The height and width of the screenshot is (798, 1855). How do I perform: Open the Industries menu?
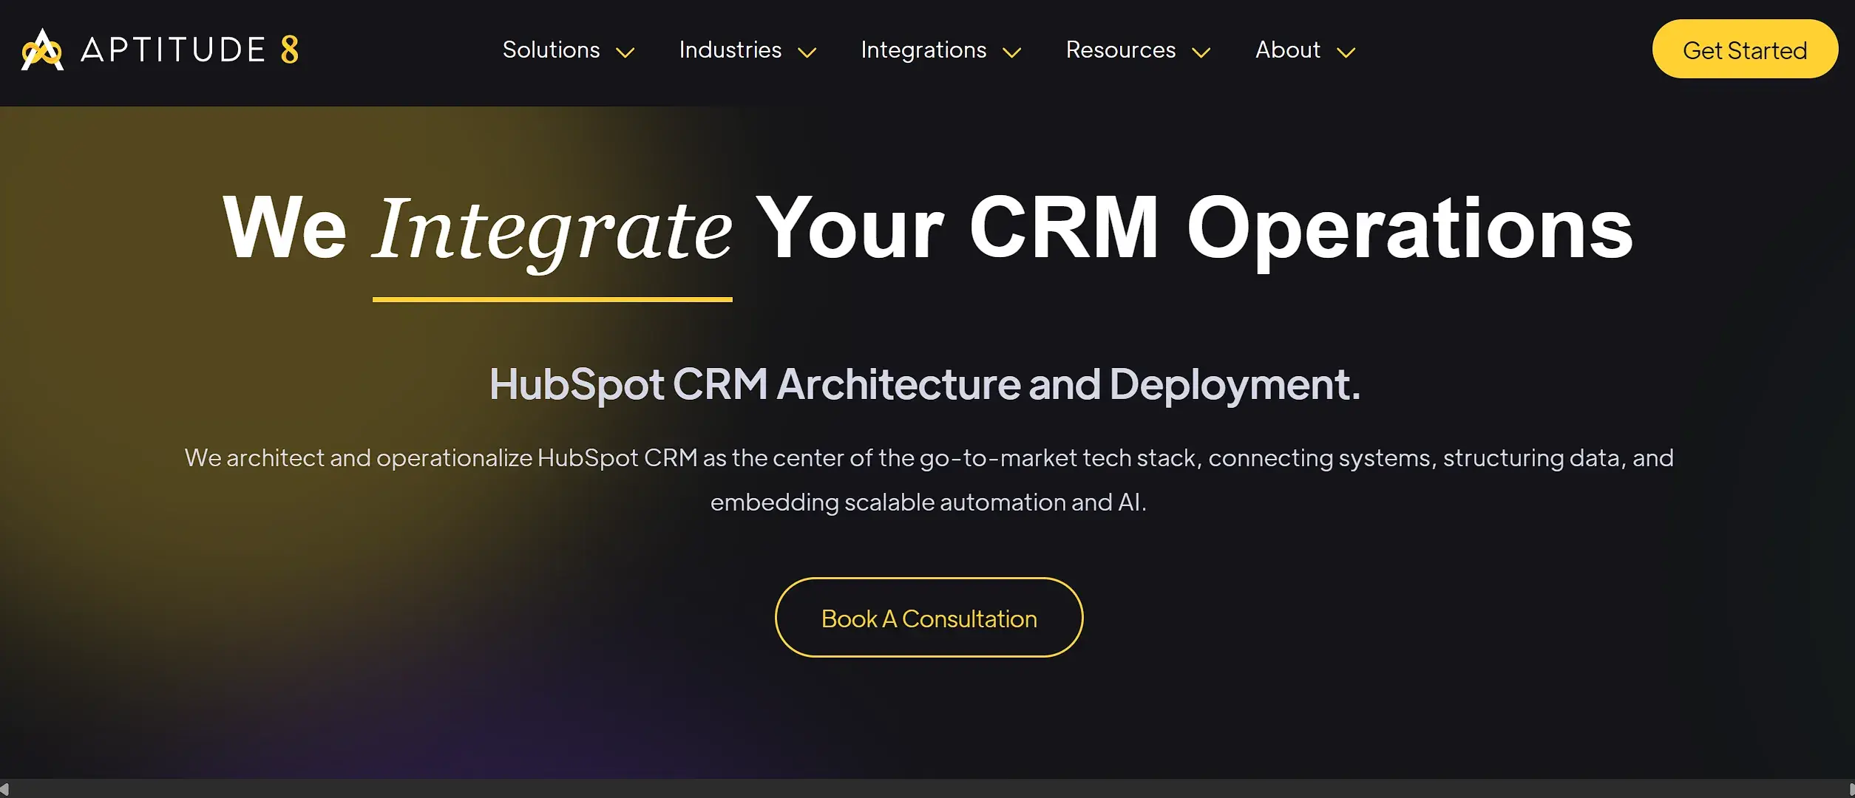coord(730,50)
